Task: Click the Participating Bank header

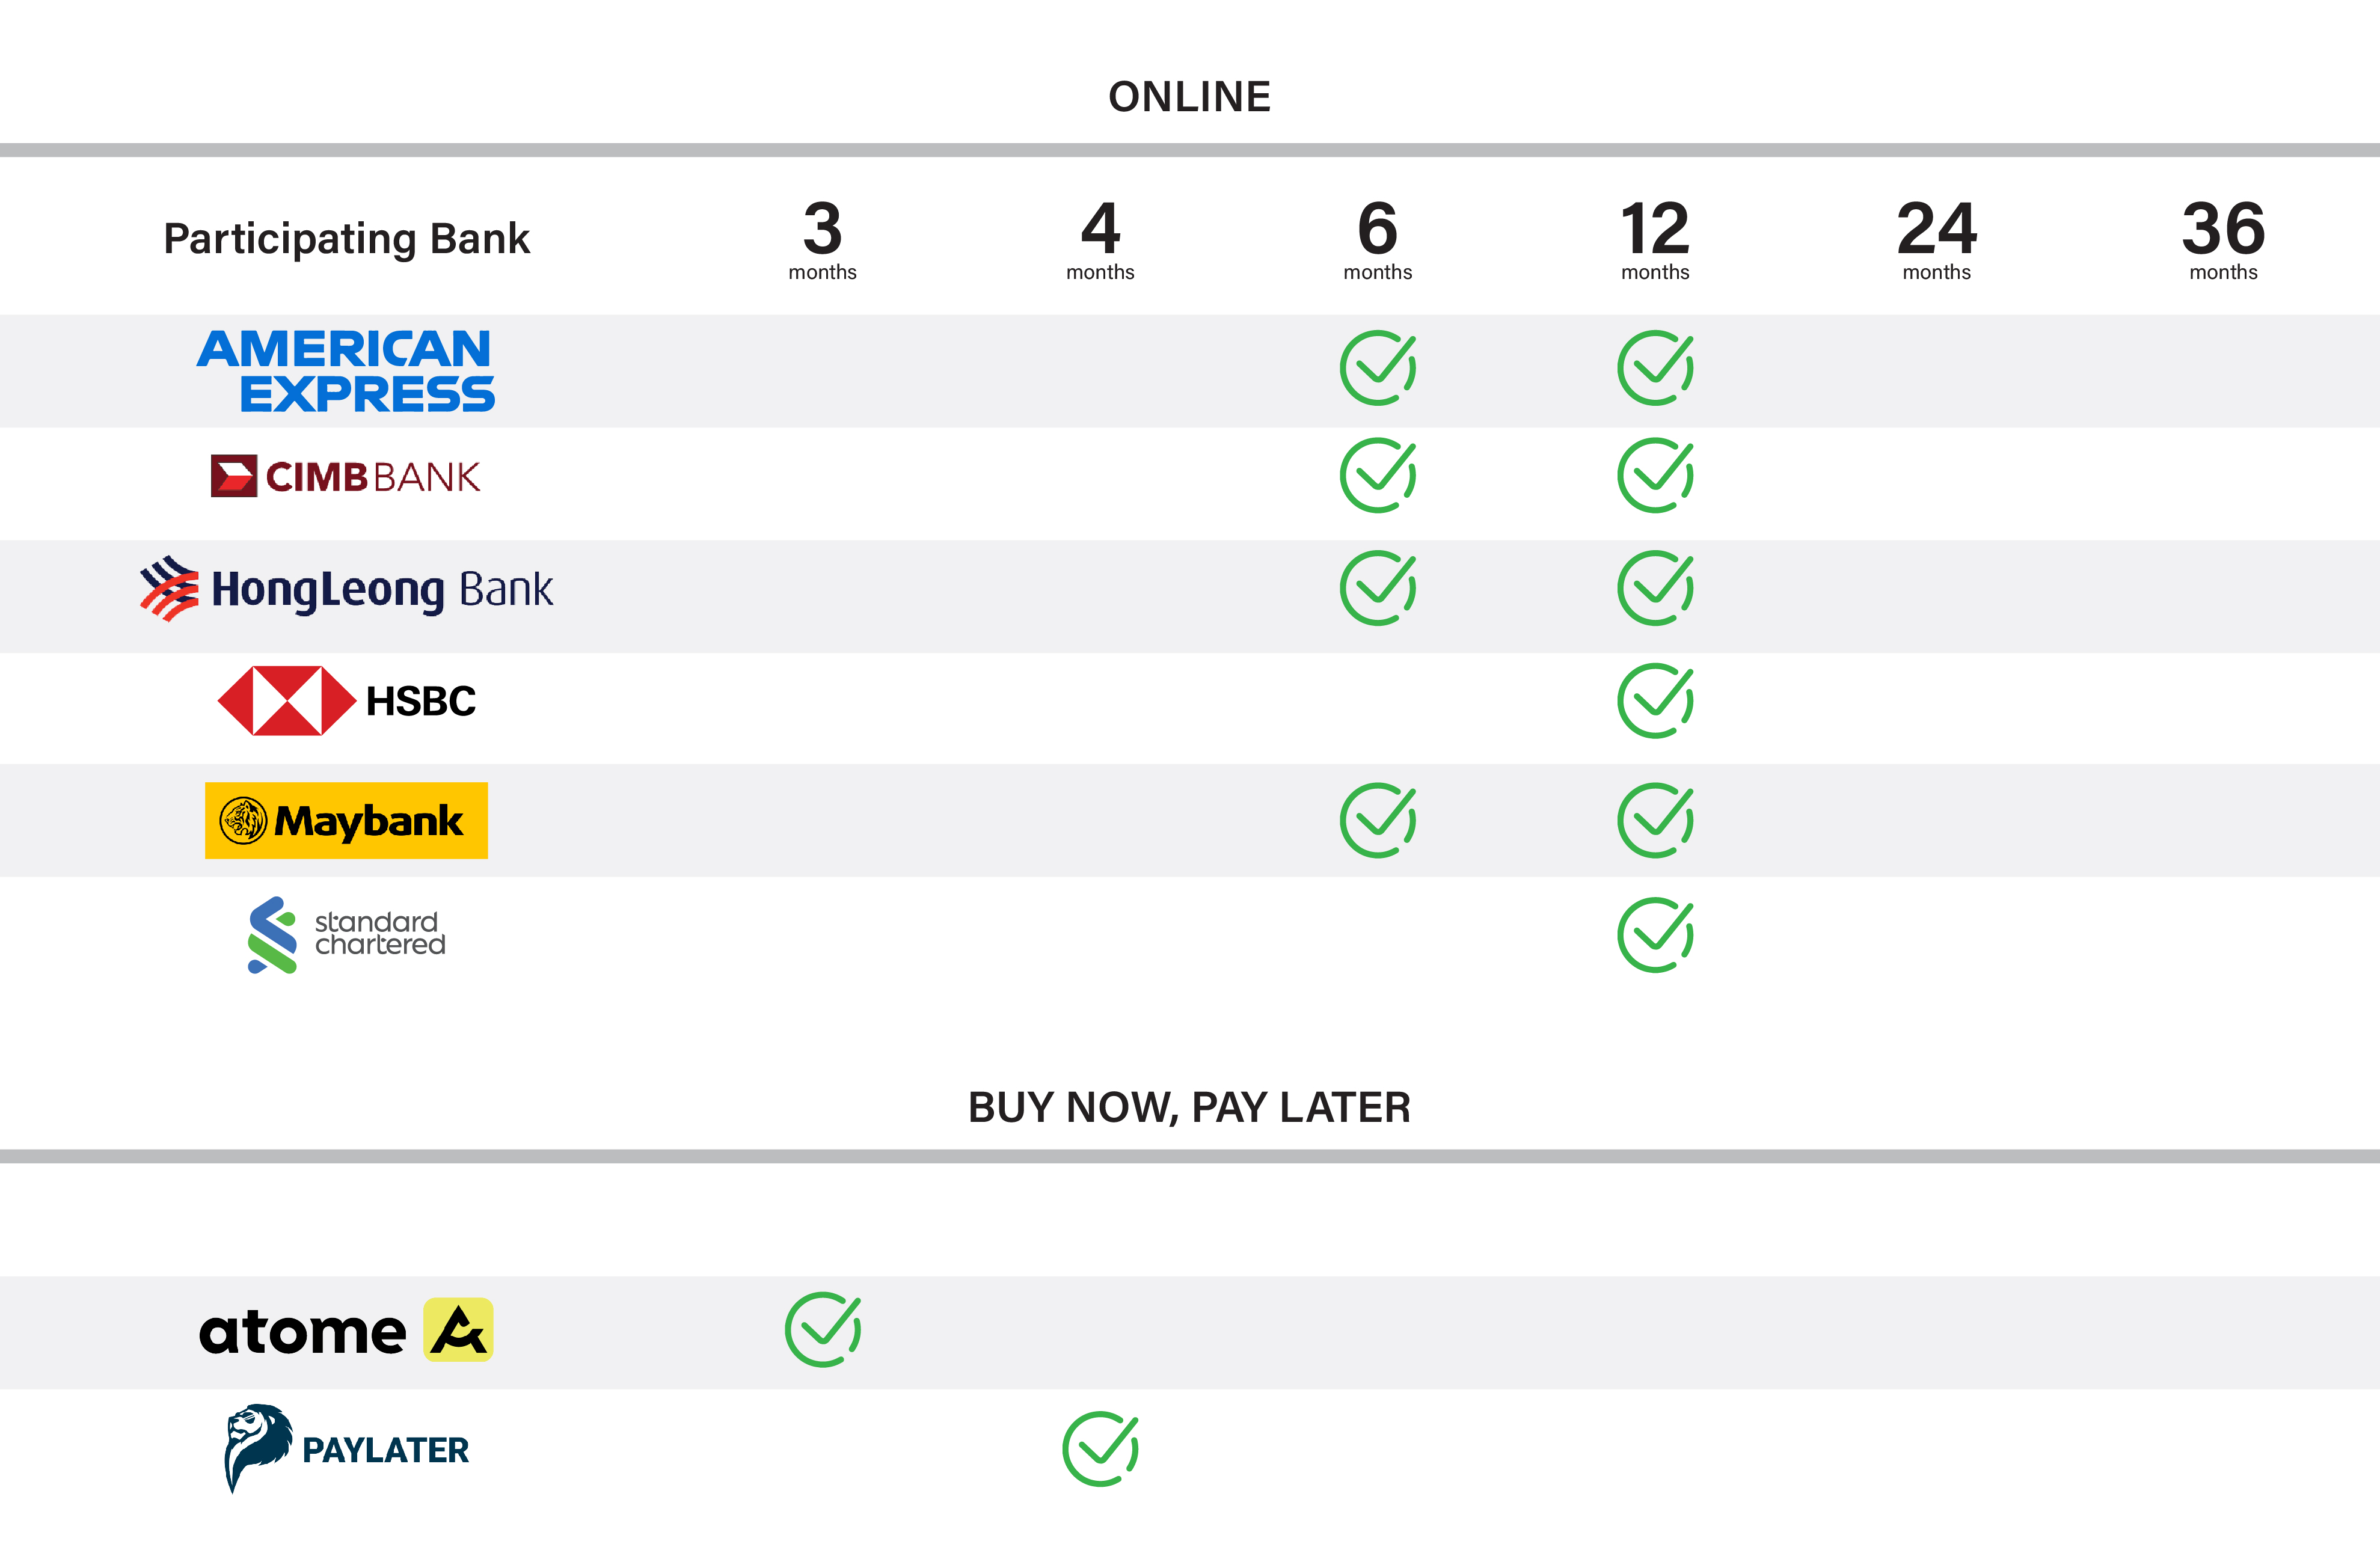Action: pos(346,239)
